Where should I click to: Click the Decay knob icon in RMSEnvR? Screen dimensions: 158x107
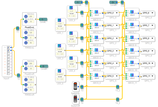[x=26, y=90]
